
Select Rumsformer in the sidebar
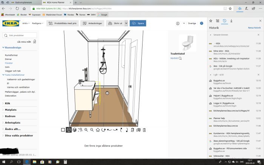11,55
